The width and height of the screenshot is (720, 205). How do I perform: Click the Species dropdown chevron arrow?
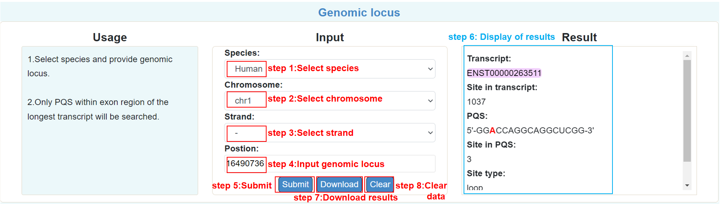pyautogui.click(x=430, y=69)
